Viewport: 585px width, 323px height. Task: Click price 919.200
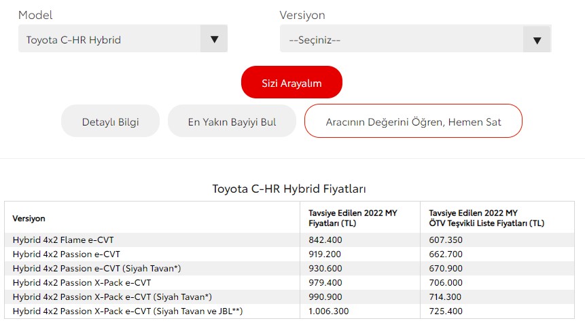pos(325,254)
